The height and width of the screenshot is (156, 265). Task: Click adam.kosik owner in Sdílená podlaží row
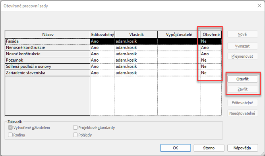[x=136, y=66]
